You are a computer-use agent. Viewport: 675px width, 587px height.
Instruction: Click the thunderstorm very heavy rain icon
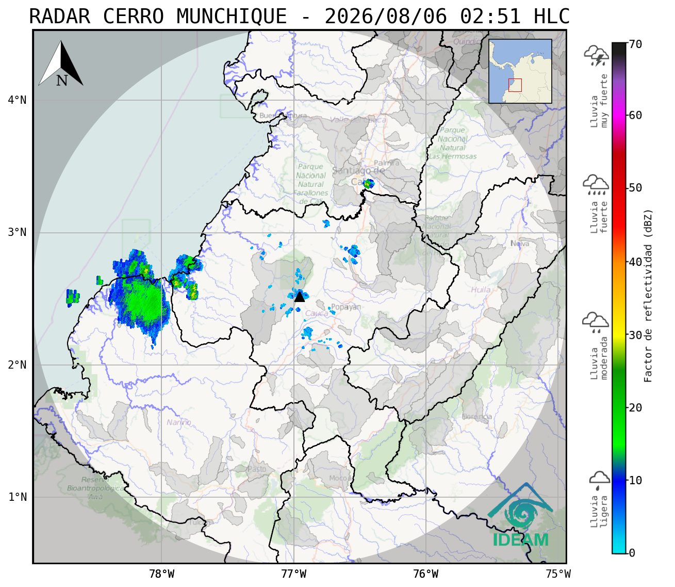click(596, 56)
